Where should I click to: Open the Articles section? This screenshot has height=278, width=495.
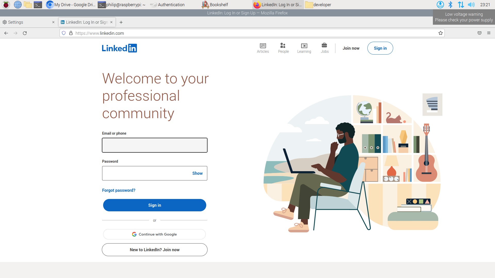tap(263, 48)
